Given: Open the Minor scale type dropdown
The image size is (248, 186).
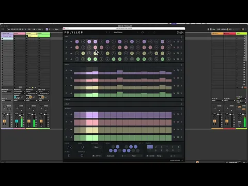Looking at the screenshot, I should [137, 156].
